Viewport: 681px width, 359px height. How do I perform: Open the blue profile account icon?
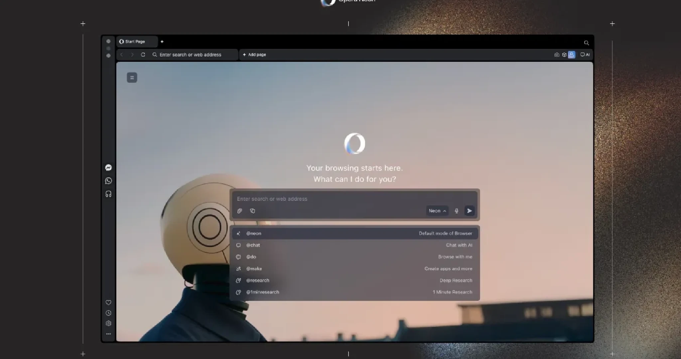(x=572, y=55)
